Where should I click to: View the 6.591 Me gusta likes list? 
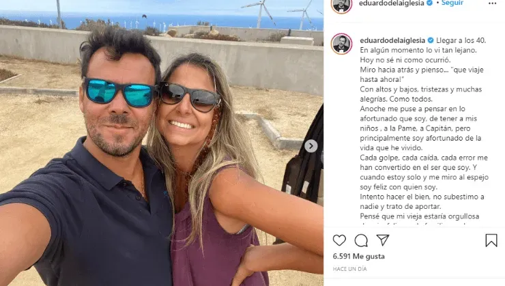pyautogui.click(x=358, y=257)
